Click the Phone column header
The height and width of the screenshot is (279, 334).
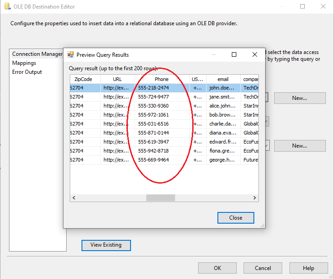click(x=162, y=79)
